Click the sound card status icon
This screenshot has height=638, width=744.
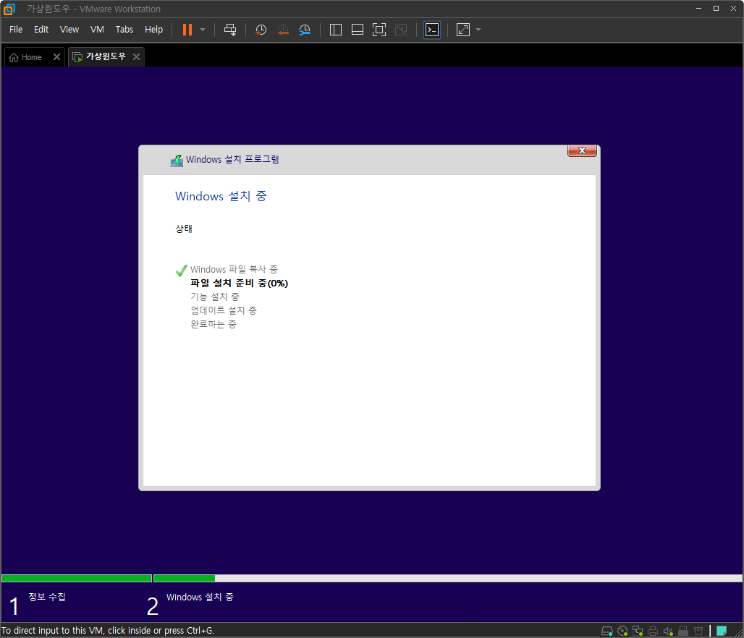(x=668, y=631)
